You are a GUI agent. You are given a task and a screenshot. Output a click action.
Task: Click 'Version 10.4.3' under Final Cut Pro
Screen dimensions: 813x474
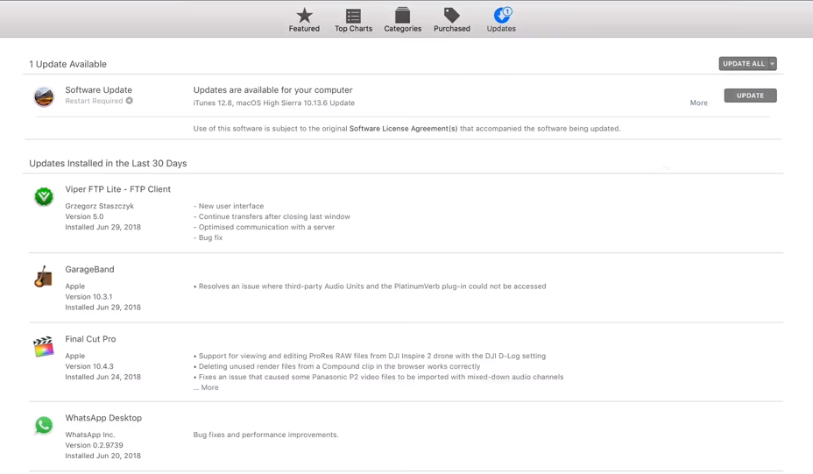tap(89, 366)
